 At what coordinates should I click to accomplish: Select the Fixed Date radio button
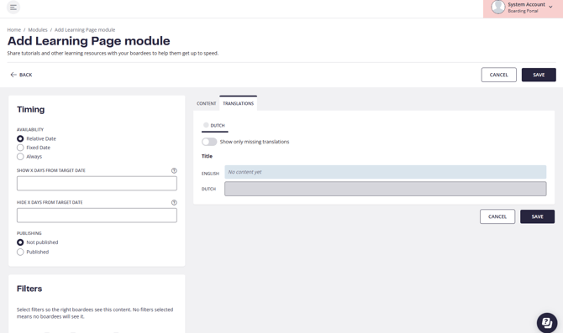[20, 148]
